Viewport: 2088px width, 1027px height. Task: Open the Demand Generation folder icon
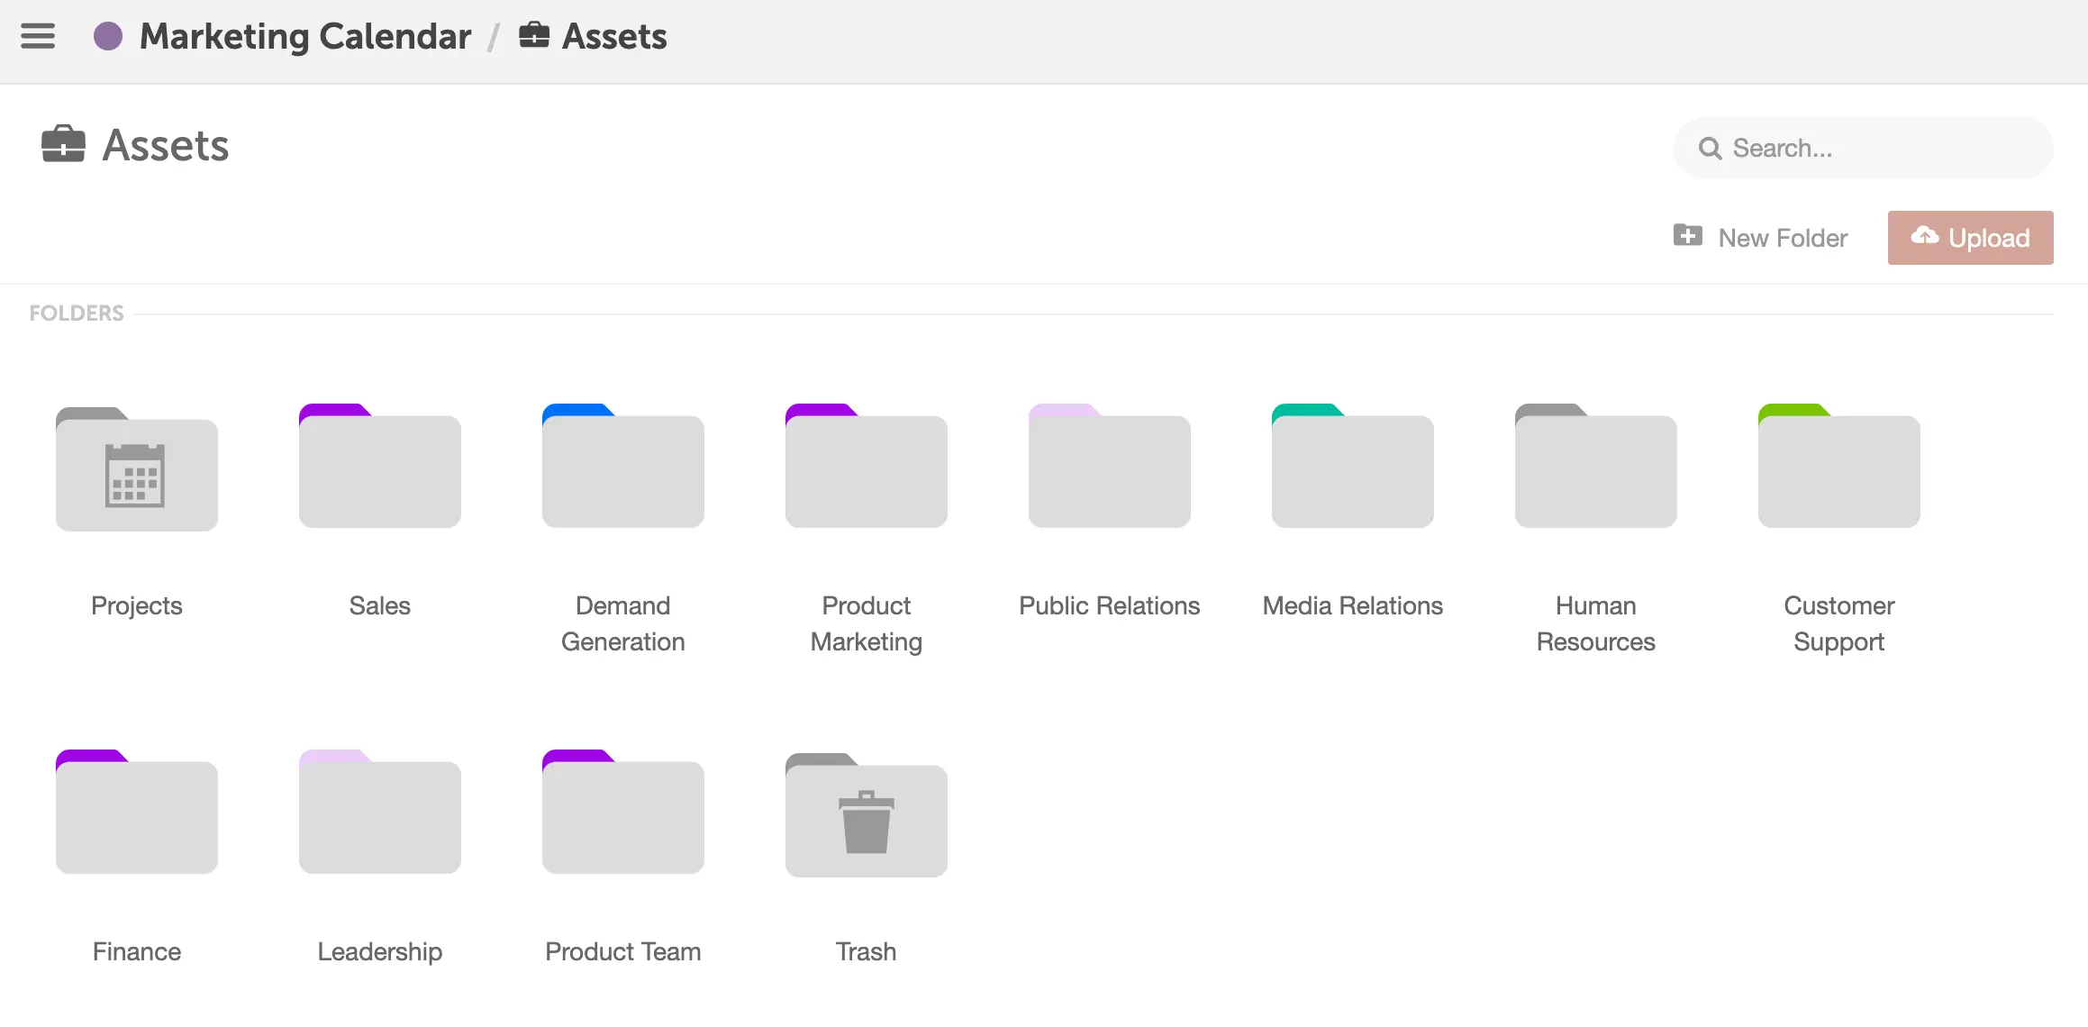[623, 466]
